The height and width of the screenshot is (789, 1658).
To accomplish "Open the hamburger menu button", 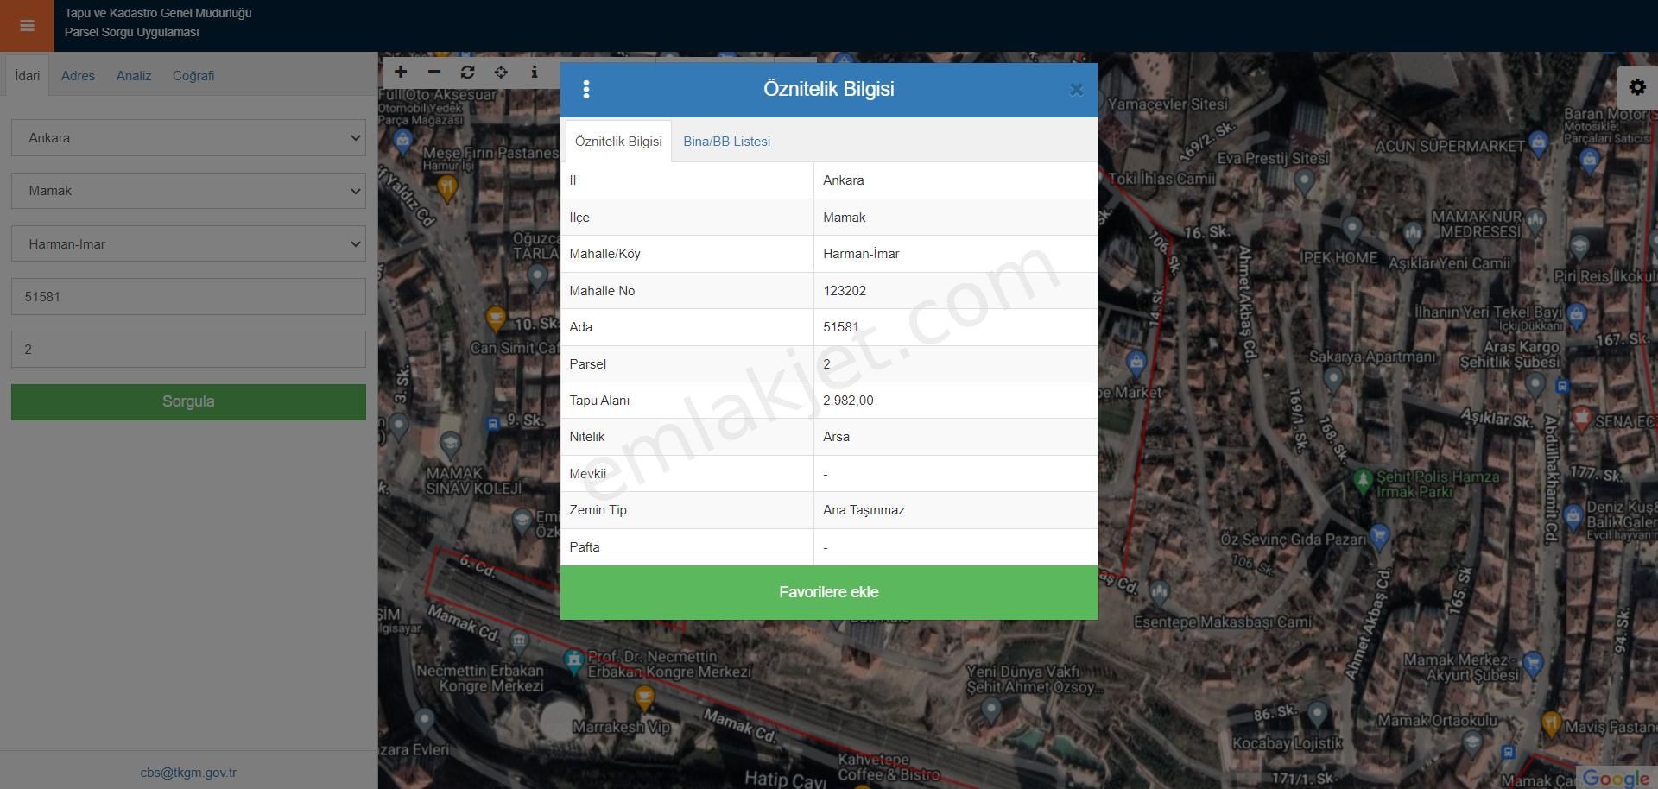I will click(x=27, y=25).
